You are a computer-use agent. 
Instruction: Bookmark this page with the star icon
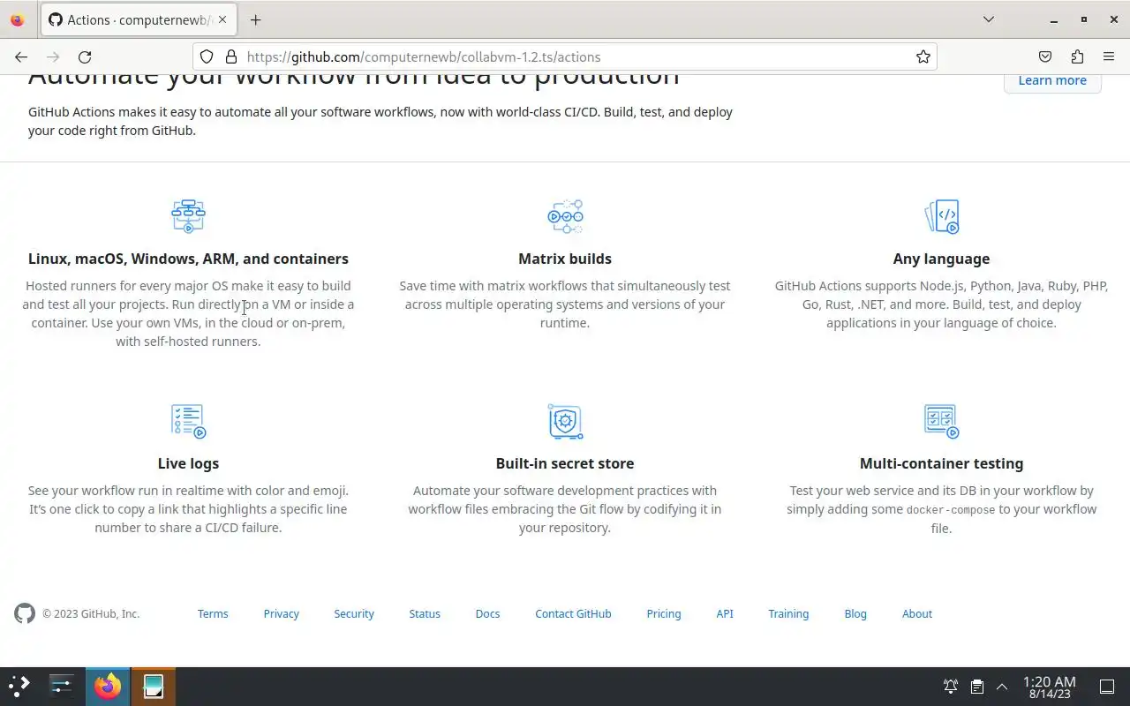[x=923, y=56]
